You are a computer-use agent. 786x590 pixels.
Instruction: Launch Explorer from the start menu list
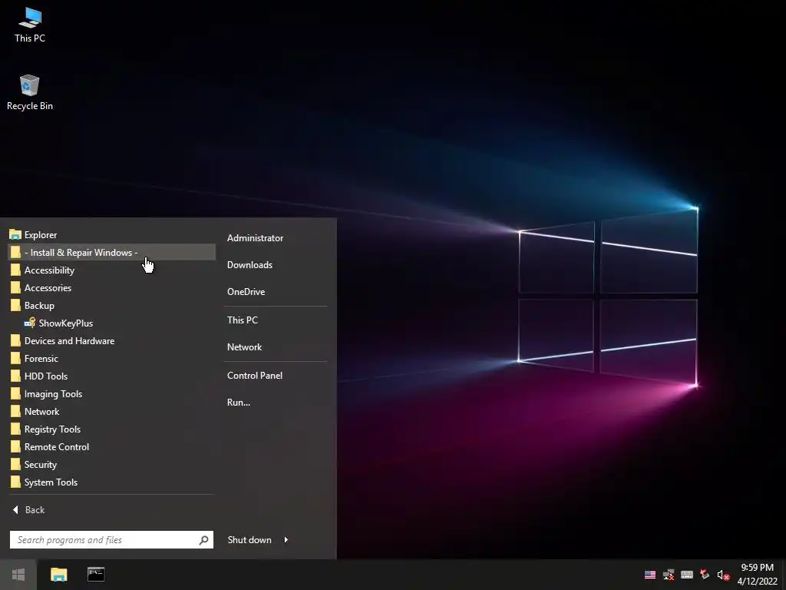click(111, 235)
